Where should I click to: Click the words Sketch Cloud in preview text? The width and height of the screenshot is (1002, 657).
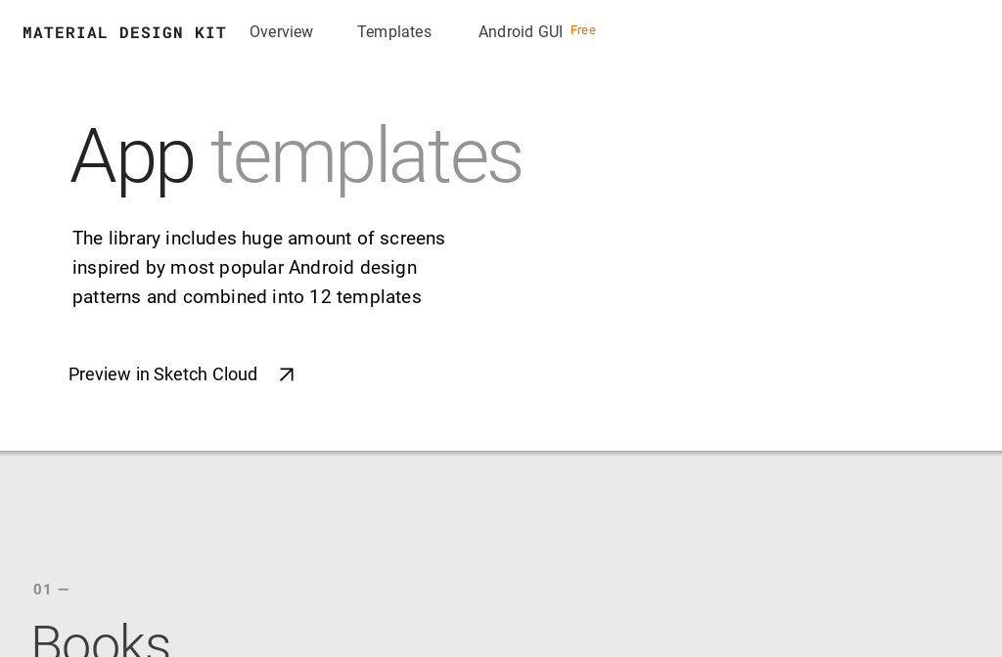point(205,374)
